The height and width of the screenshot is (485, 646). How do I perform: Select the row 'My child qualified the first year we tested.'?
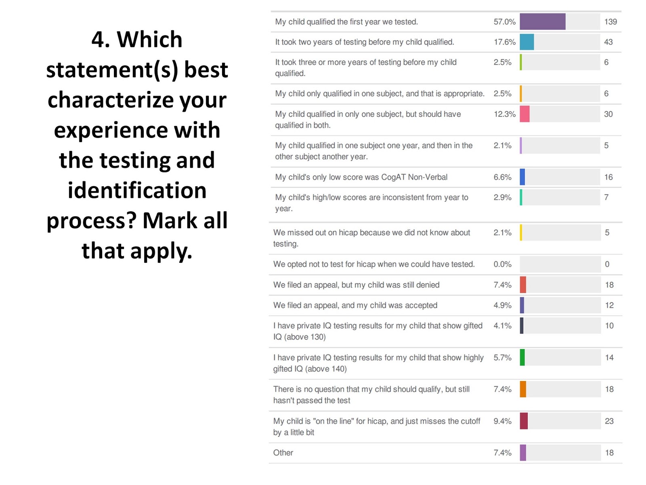[x=446, y=22]
